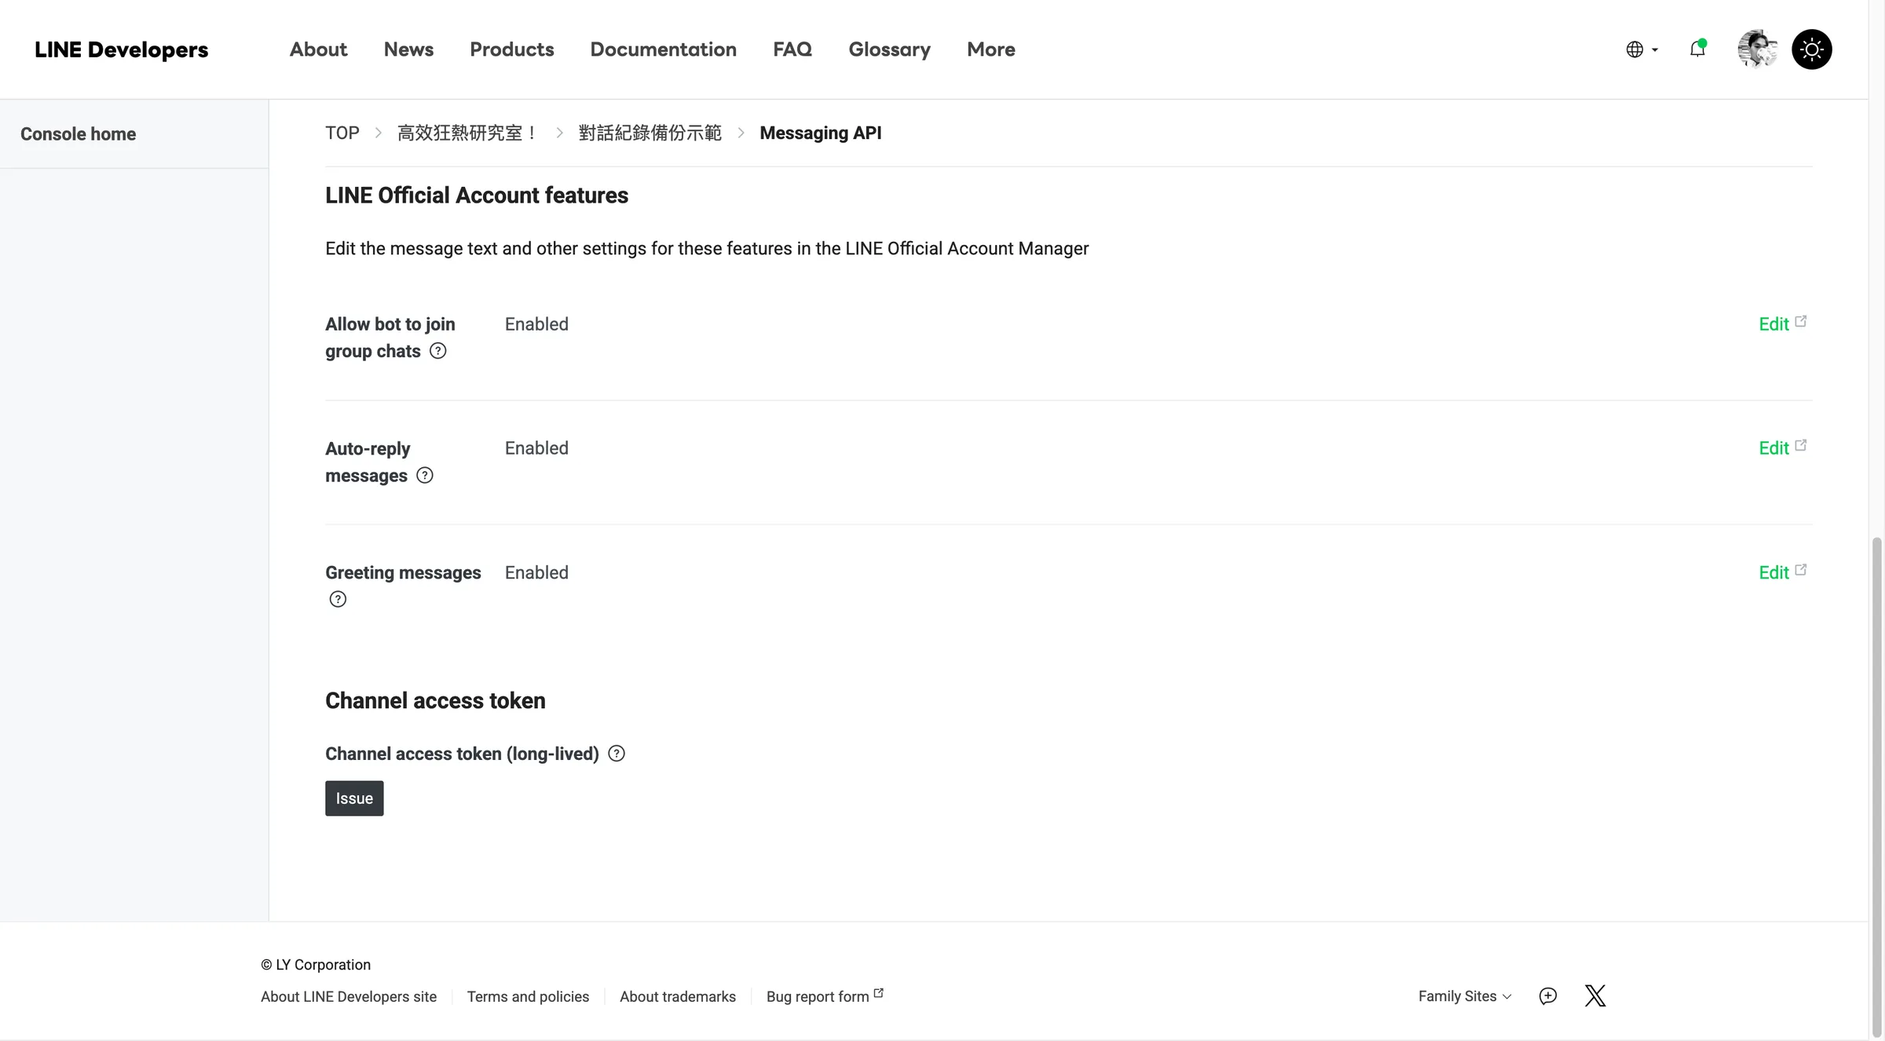Select the Messaging API breadcrumb text

821,133
